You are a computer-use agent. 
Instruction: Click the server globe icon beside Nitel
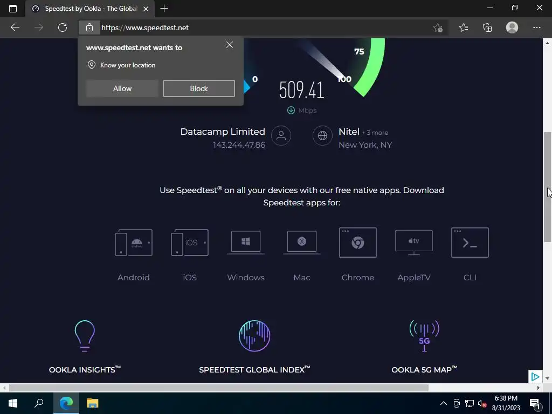pos(322,135)
